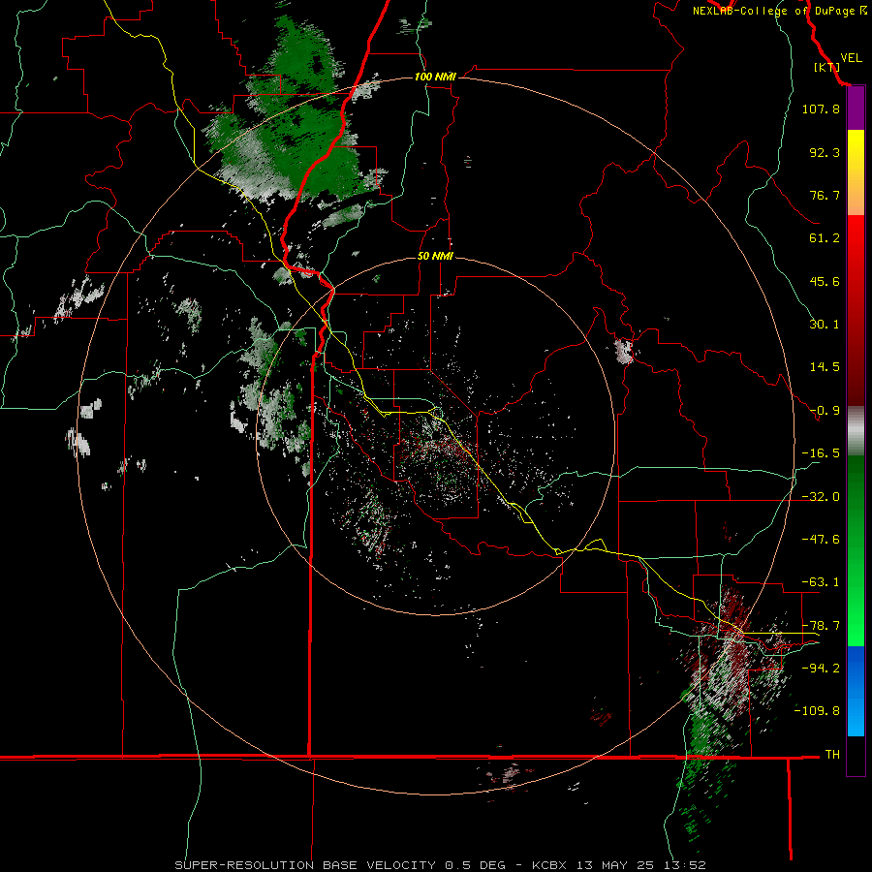
Task: Click the light blue segment of velocity color bar
Action: (x=856, y=691)
